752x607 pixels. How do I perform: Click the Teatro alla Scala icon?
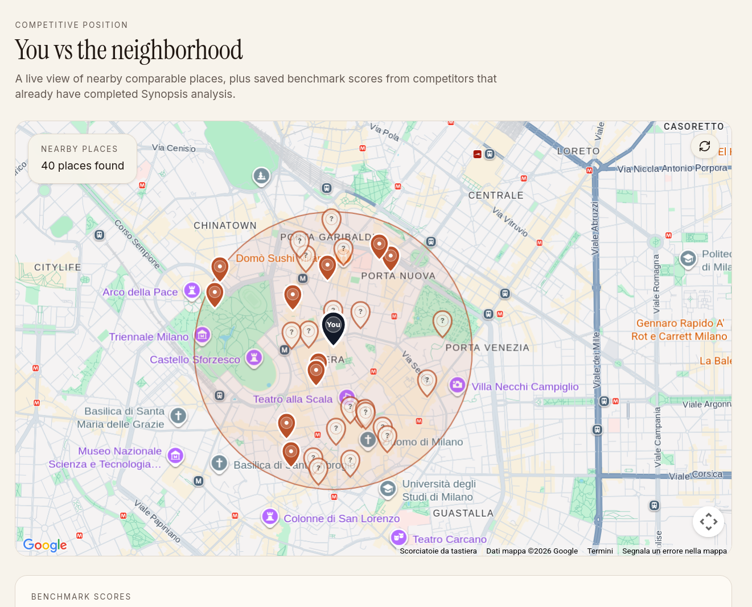click(x=347, y=397)
